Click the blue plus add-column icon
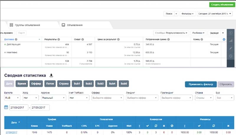The width and height of the screenshot is (236, 135). [x=224, y=39]
